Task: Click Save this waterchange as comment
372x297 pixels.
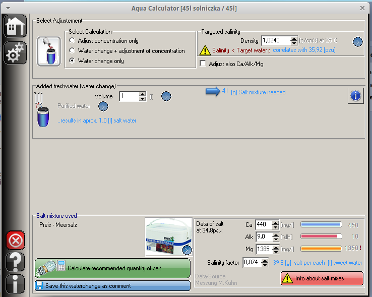Action: [x=113, y=286]
